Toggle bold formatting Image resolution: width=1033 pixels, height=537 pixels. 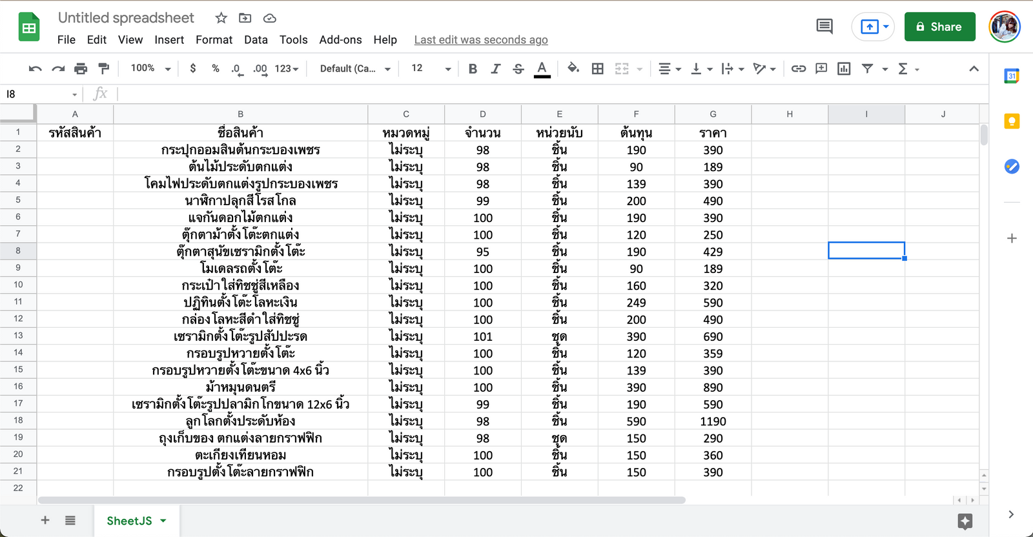(473, 68)
